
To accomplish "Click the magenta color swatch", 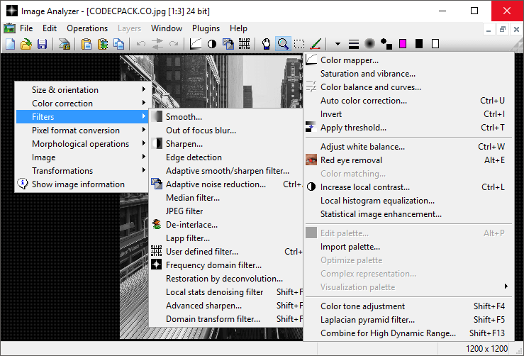I will 403,44.
